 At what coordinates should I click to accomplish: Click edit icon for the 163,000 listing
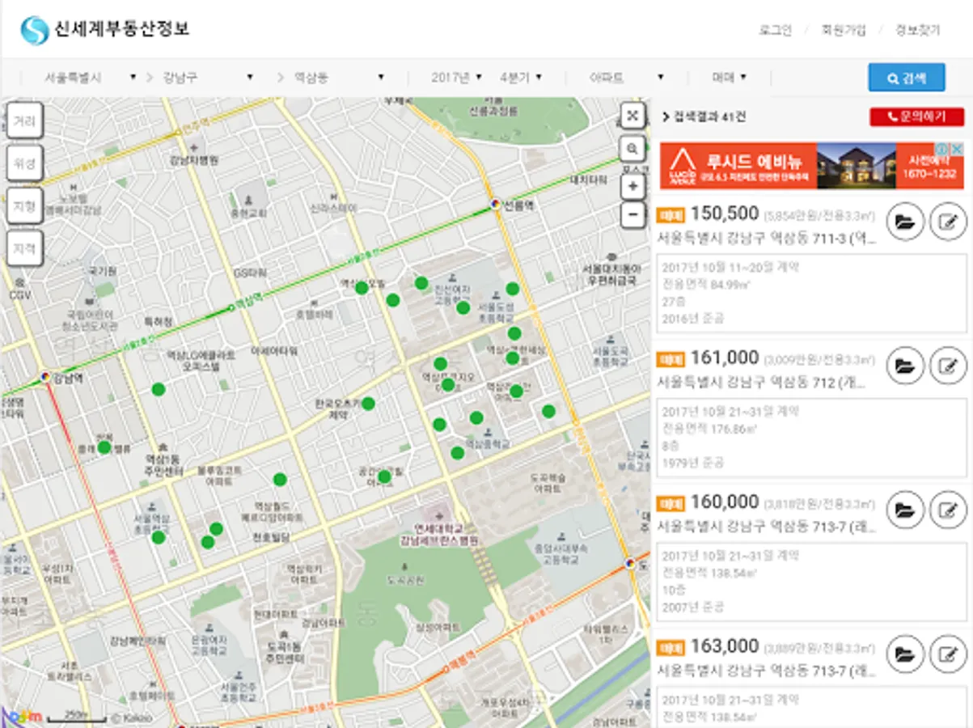(948, 654)
